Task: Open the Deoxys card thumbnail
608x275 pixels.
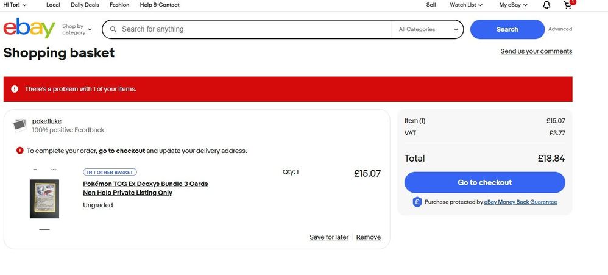Action: pos(44,199)
